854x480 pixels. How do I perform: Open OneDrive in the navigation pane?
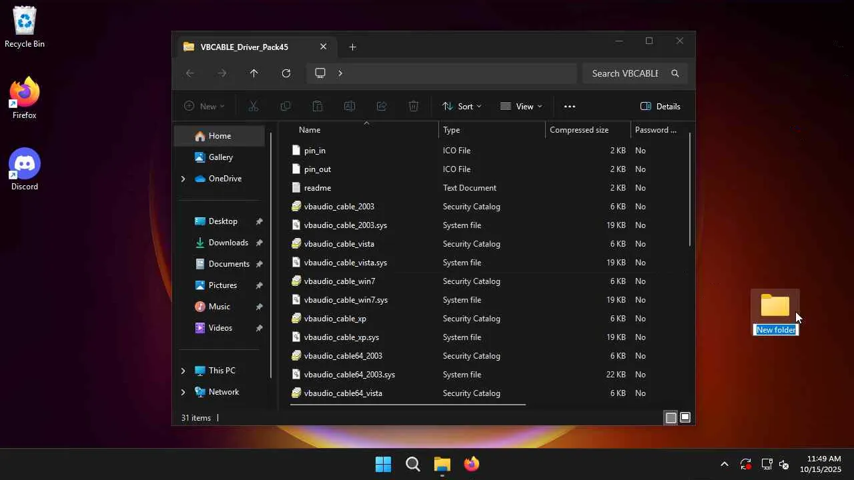(x=225, y=179)
